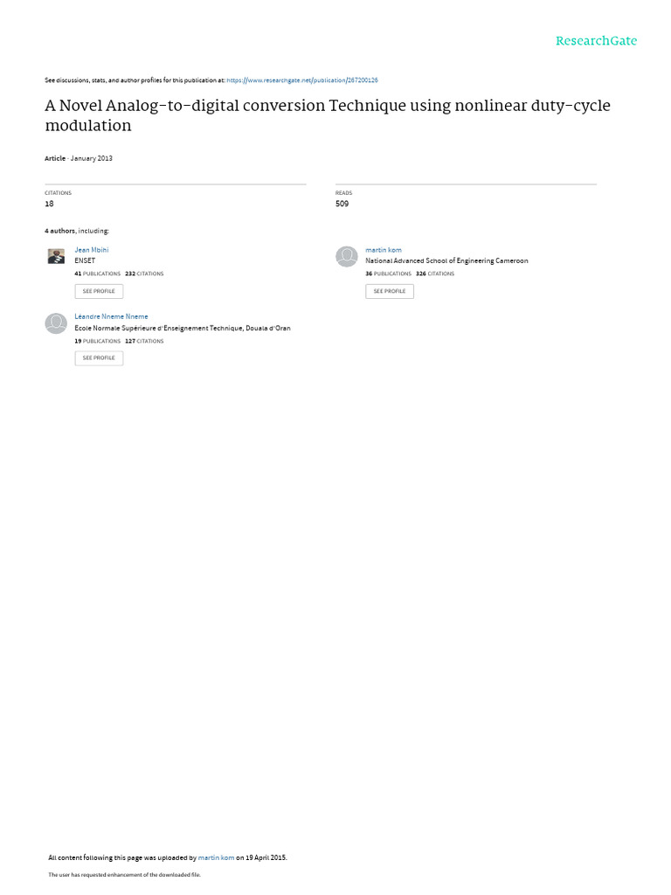
Task: Click National Advanced School of Engineering Cameroon
Action: point(446,260)
